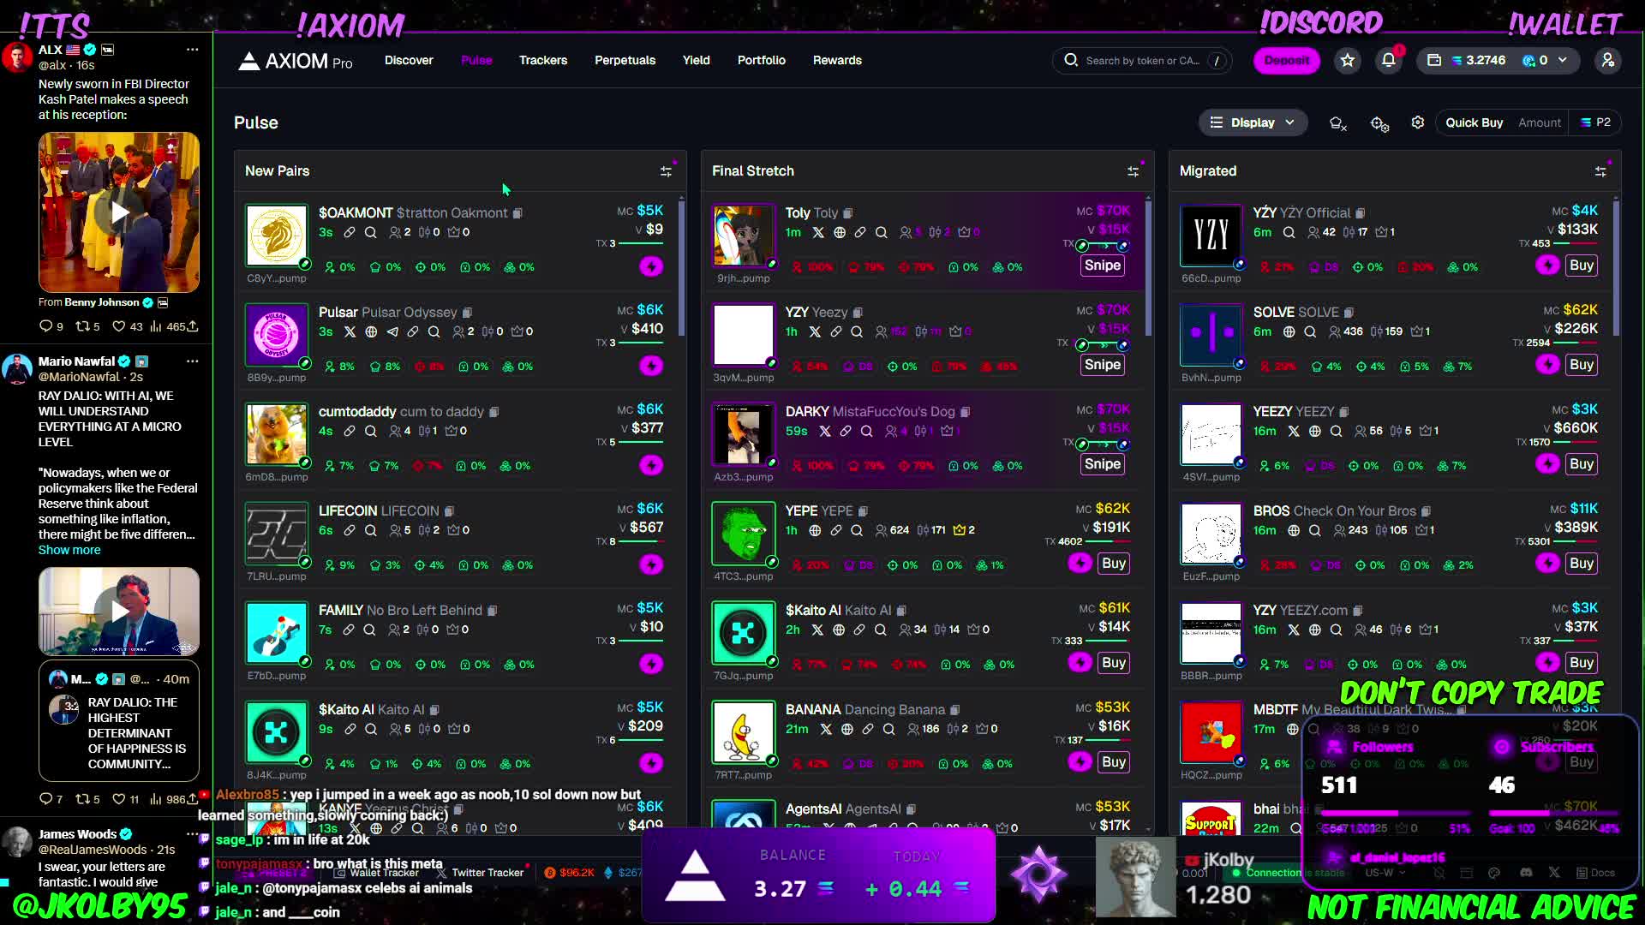Click the search icon on cumtodaddy row
This screenshot has width=1645, height=925.
[371, 431]
